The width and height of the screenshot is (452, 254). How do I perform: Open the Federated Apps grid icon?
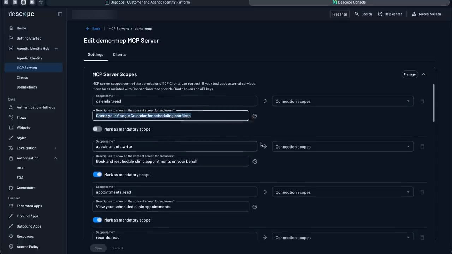[x=11, y=206]
